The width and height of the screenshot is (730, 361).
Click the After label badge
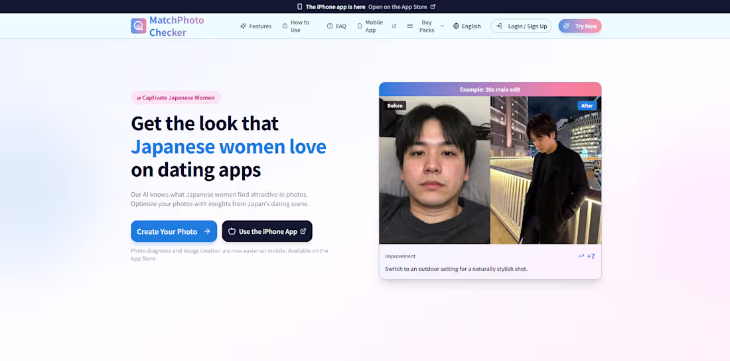587,106
